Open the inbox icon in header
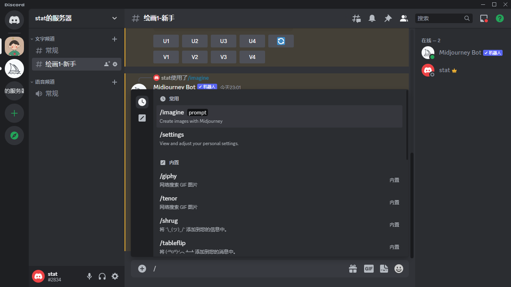Image resolution: width=511 pixels, height=287 pixels. [484, 18]
